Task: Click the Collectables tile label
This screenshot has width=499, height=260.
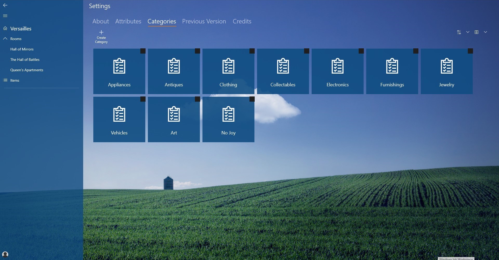Action: tap(283, 85)
